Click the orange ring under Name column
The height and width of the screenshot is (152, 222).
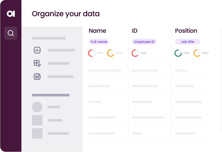coord(111,53)
